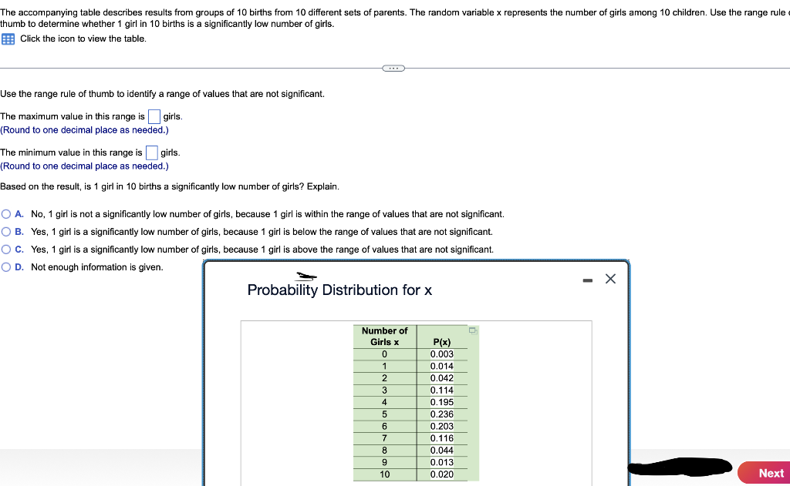Select answer option C radio button
The image size is (790, 486).
tap(5, 249)
